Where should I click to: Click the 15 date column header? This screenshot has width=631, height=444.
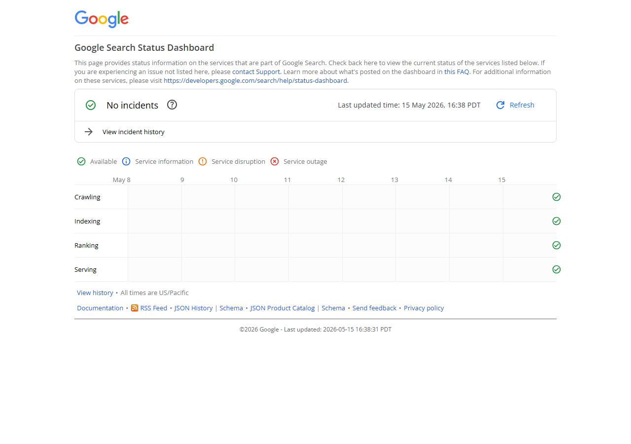click(x=502, y=180)
